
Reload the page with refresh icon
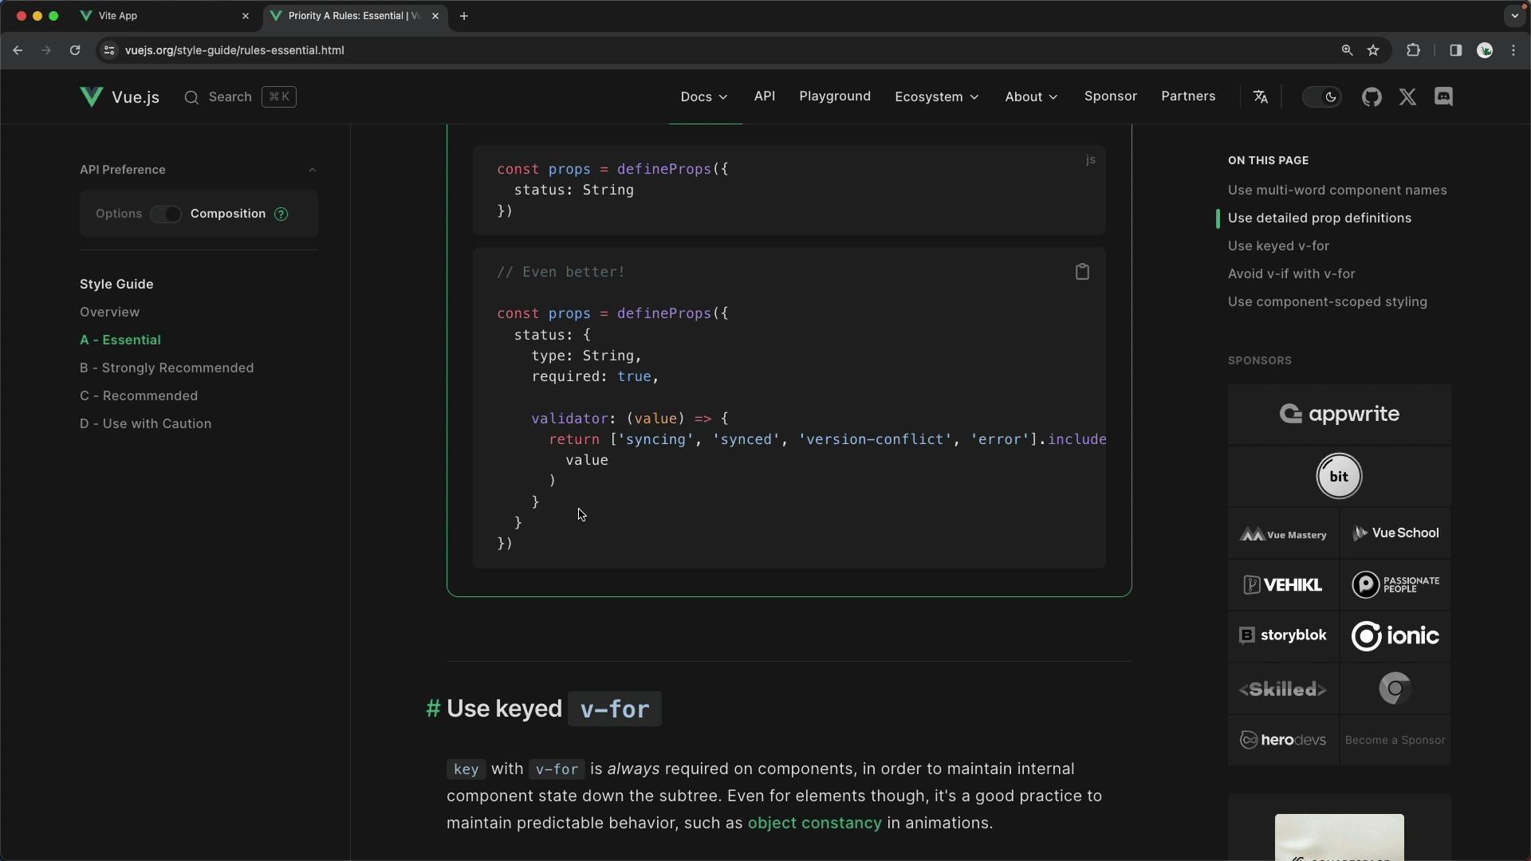pyautogui.click(x=75, y=50)
